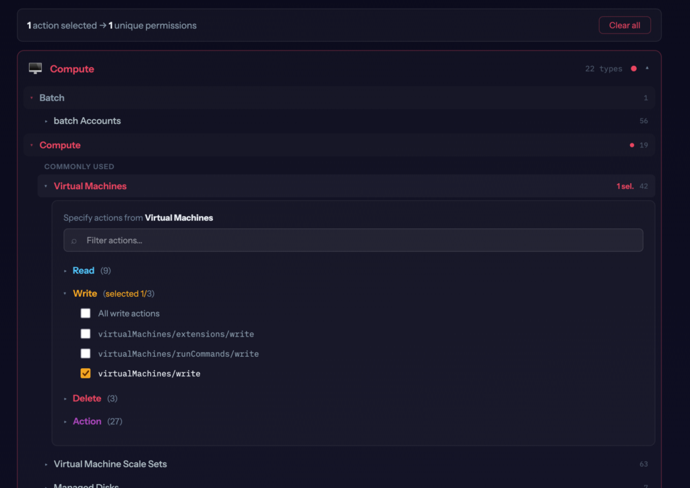Screen dimensions: 690x488
Task: Click the 1 sel. indicator on Virtual Machines
Action: tap(625, 186)
